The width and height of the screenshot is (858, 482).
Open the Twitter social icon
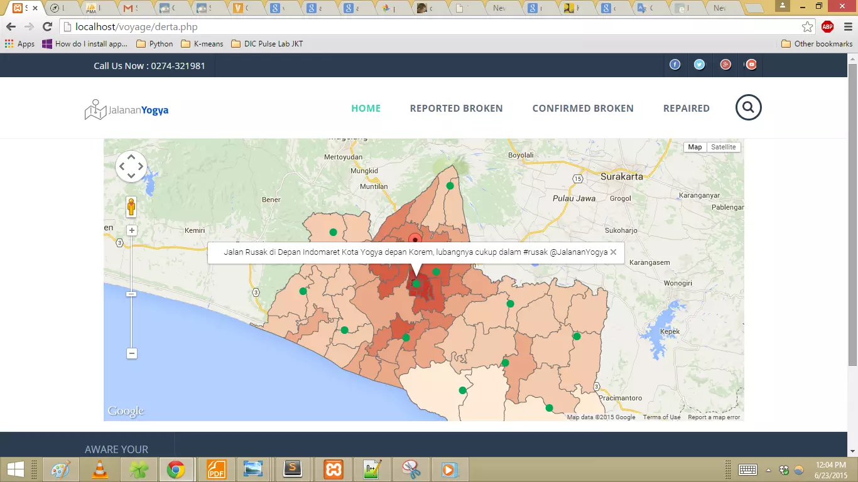coord(700,64)
